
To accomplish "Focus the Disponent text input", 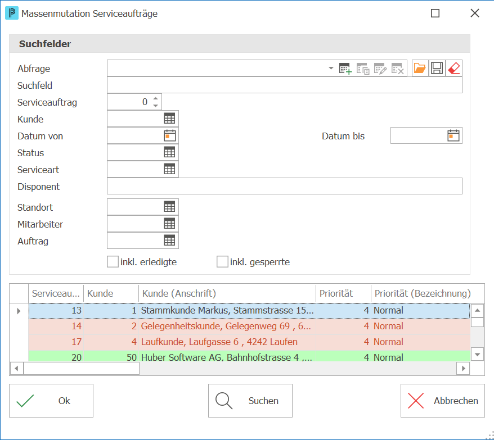I will pyautogui.click(x=285, y=186).
